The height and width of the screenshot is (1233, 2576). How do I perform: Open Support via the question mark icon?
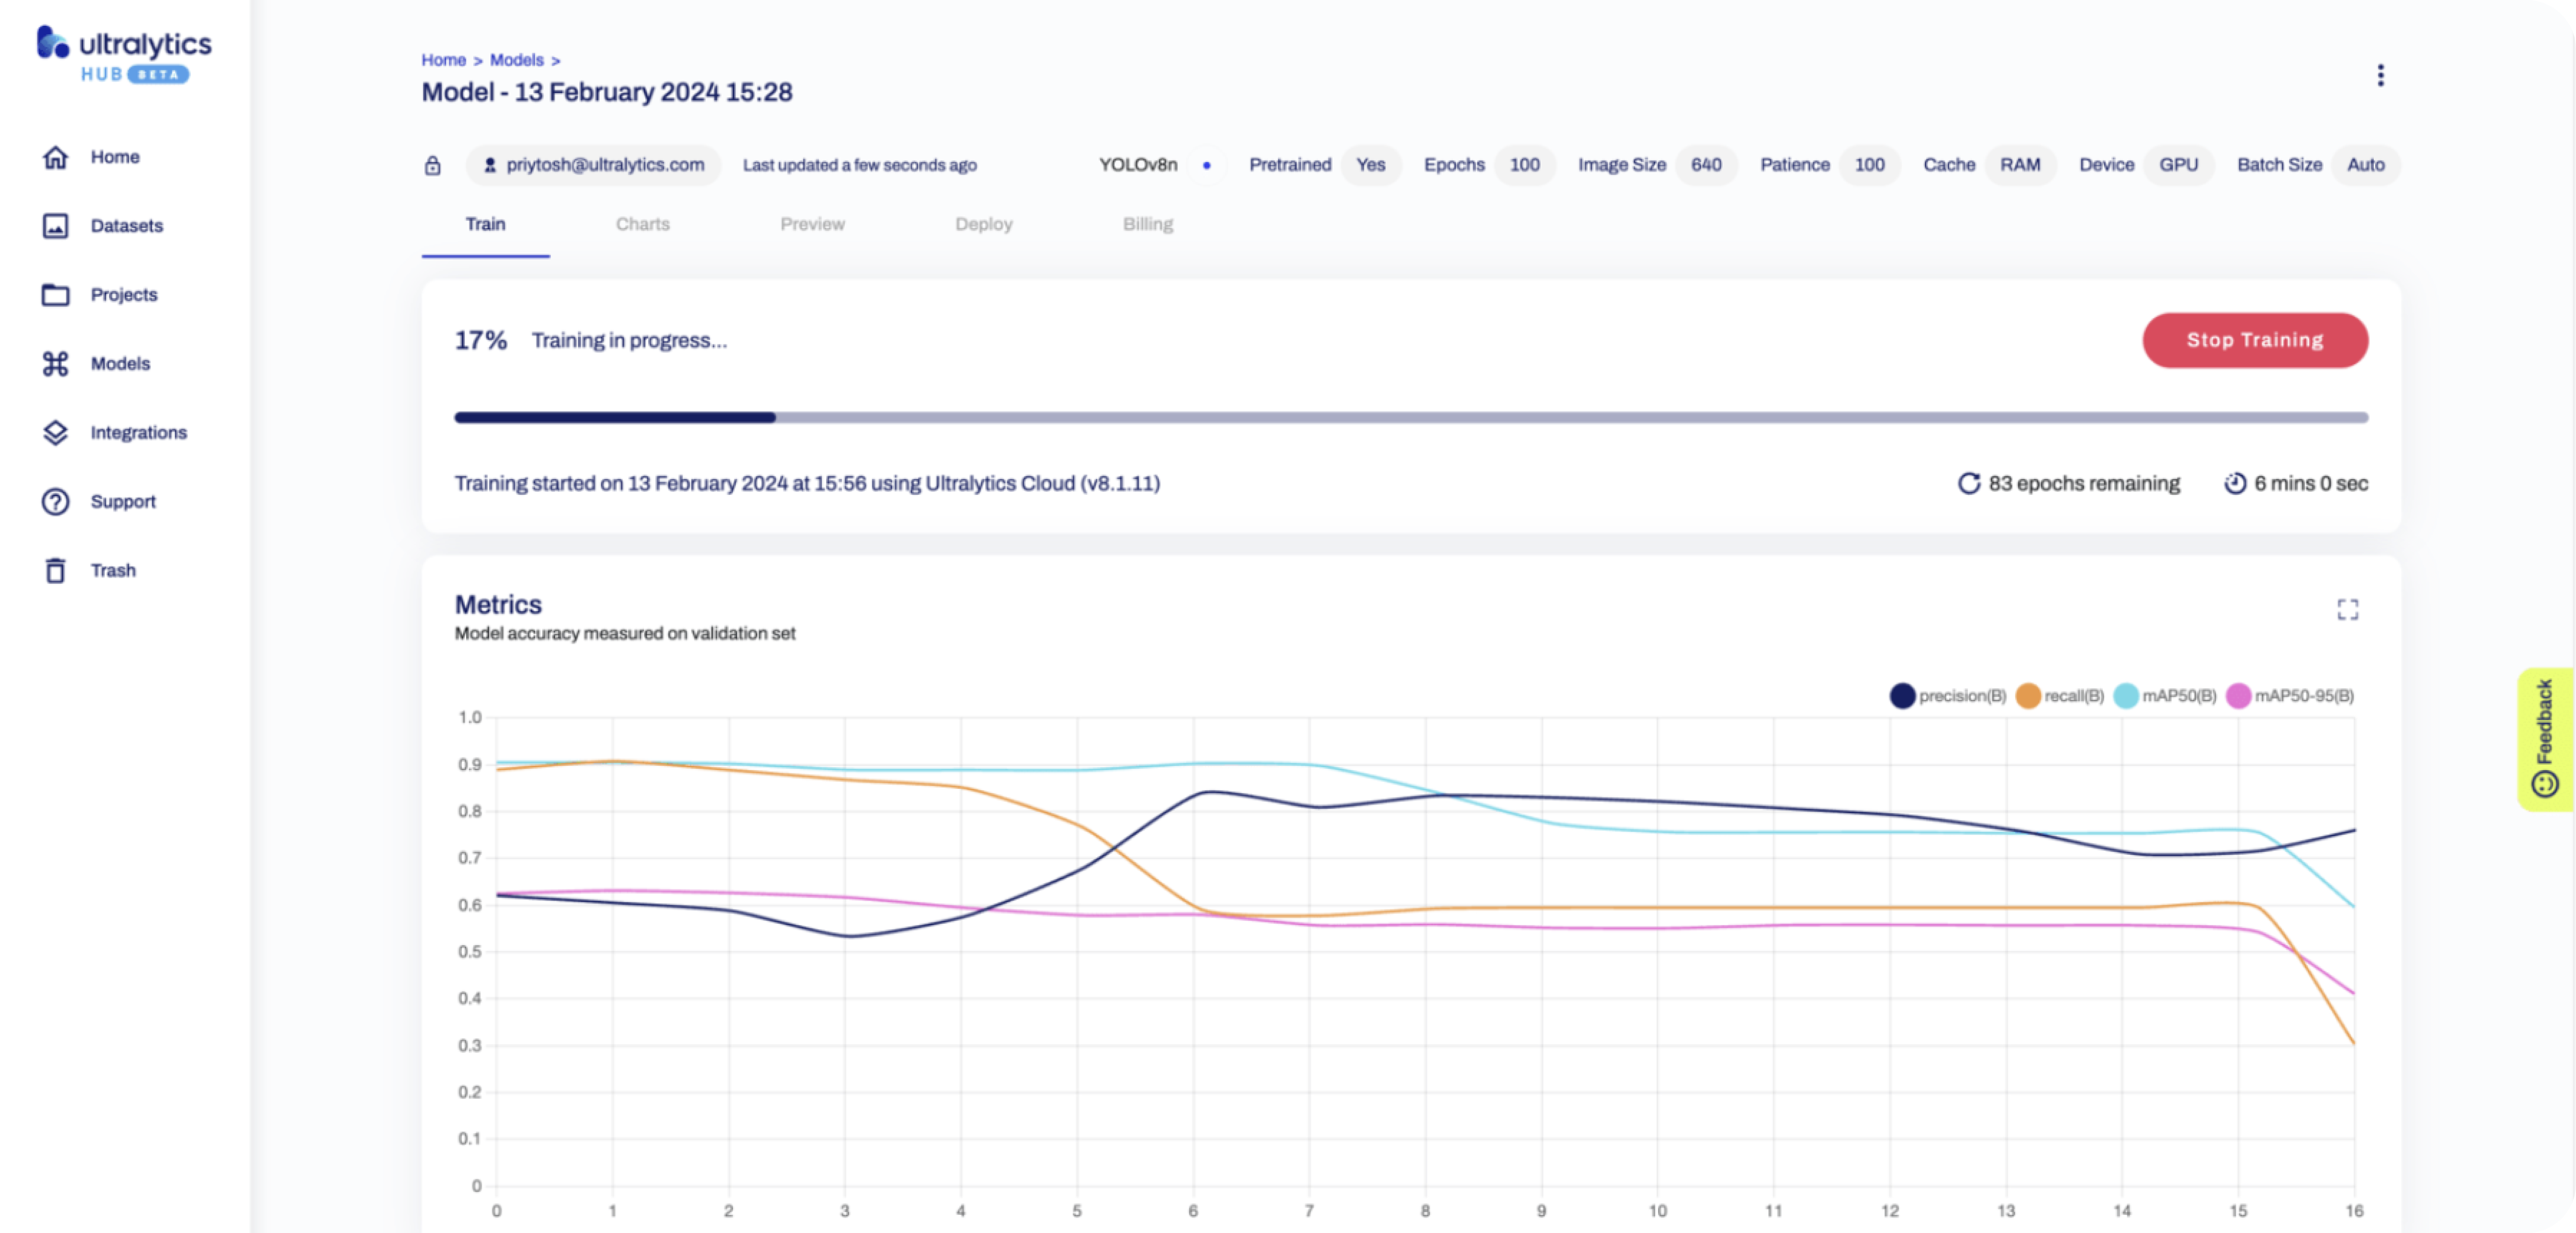pos(56,502)
